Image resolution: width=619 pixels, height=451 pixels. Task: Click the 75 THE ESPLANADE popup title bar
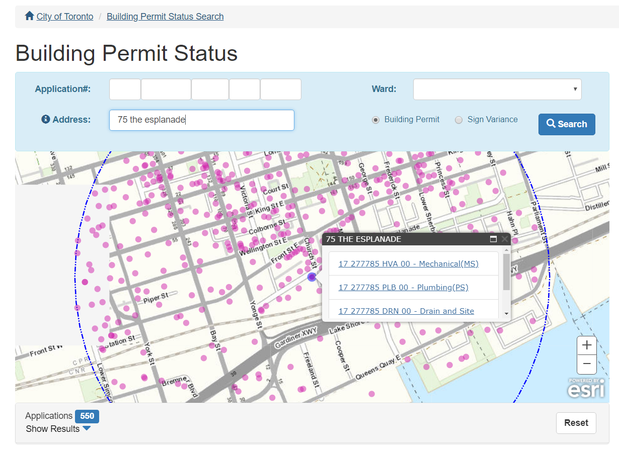(x=416, y=239)
